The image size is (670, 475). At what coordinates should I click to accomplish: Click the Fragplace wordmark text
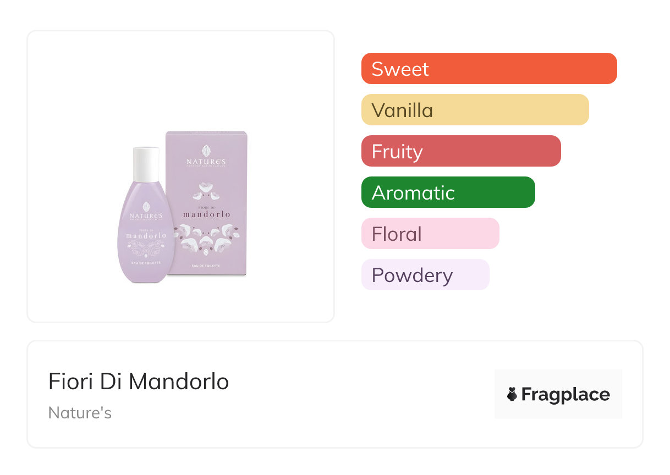(565, 394)
